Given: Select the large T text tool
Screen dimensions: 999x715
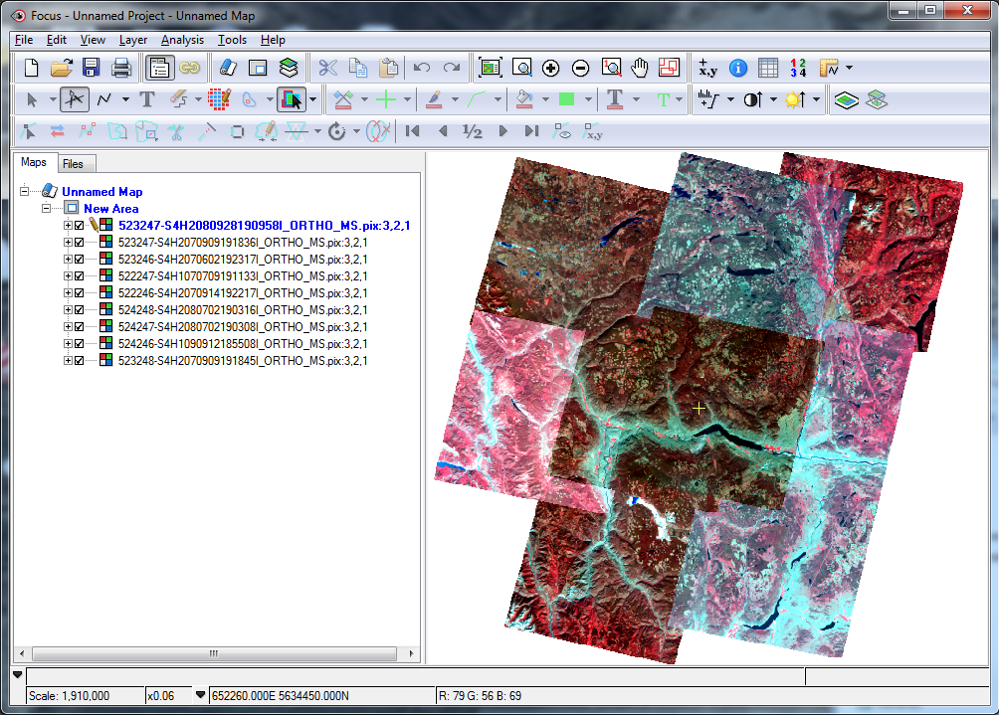Looking at the screenshot, I should 147,99.
